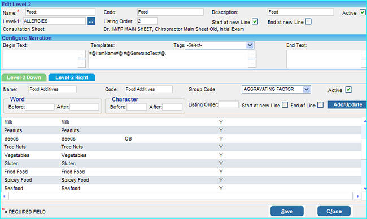The width and height of the screenshot is (367, 219).
Task: Click the lower Listing Order field
Action: (x=229, y=104)
